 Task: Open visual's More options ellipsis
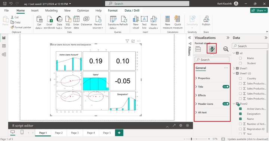pos(139,41)
